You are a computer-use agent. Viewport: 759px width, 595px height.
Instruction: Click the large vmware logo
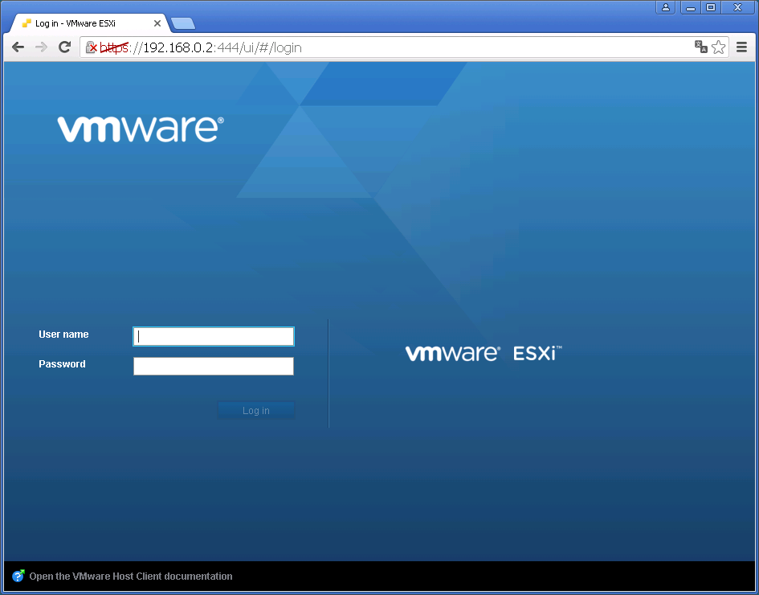point(141,129)
